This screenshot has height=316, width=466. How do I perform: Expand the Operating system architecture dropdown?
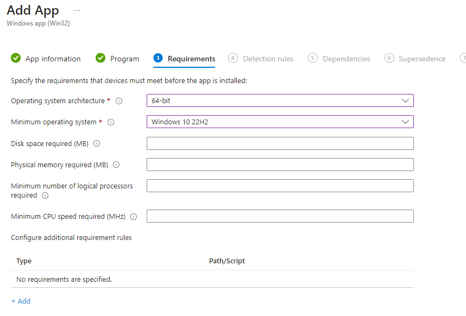tap(280, 100)
